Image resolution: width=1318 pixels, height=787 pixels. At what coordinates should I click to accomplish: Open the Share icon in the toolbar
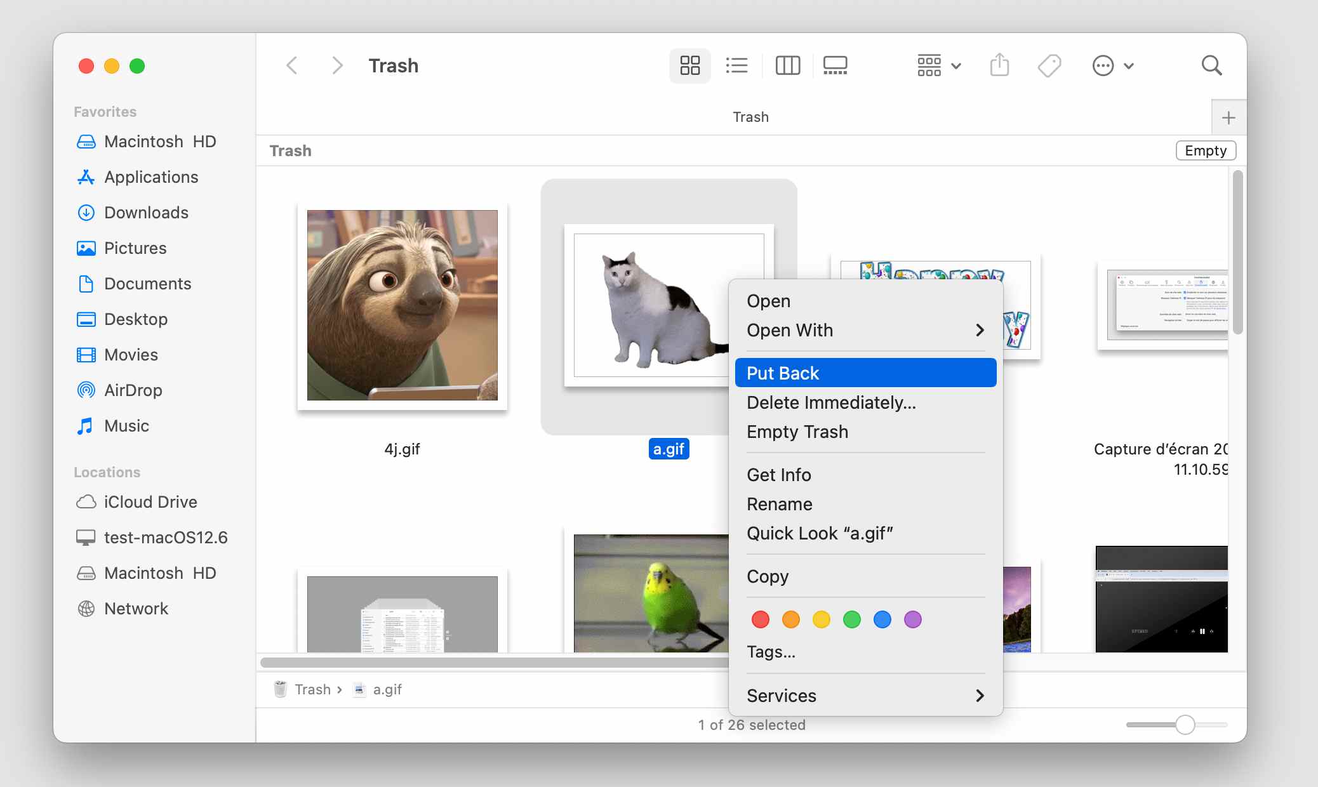(x=999, y=65)
